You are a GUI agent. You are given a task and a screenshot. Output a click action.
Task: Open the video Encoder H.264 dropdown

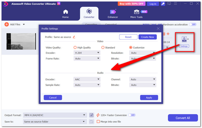pyautogui.click(x=87, y=53)
